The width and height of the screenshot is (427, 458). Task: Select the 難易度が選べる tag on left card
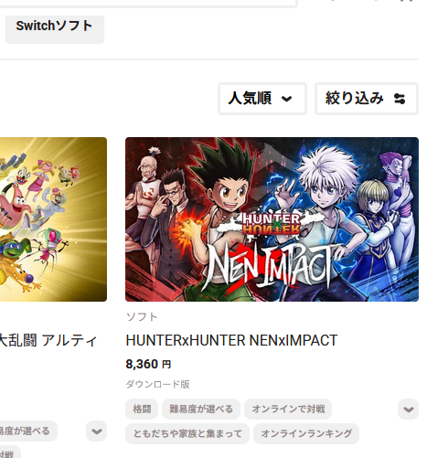pos(28,431)
